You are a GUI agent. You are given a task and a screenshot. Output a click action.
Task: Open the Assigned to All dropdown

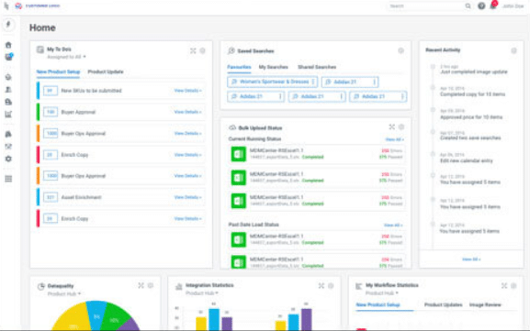click(x=66, y=57)
